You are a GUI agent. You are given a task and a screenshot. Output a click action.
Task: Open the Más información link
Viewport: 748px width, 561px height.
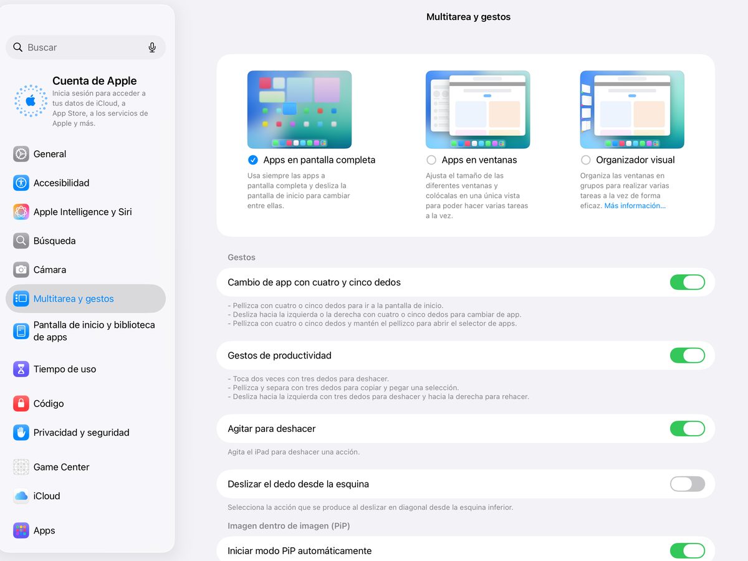(635, 206)
